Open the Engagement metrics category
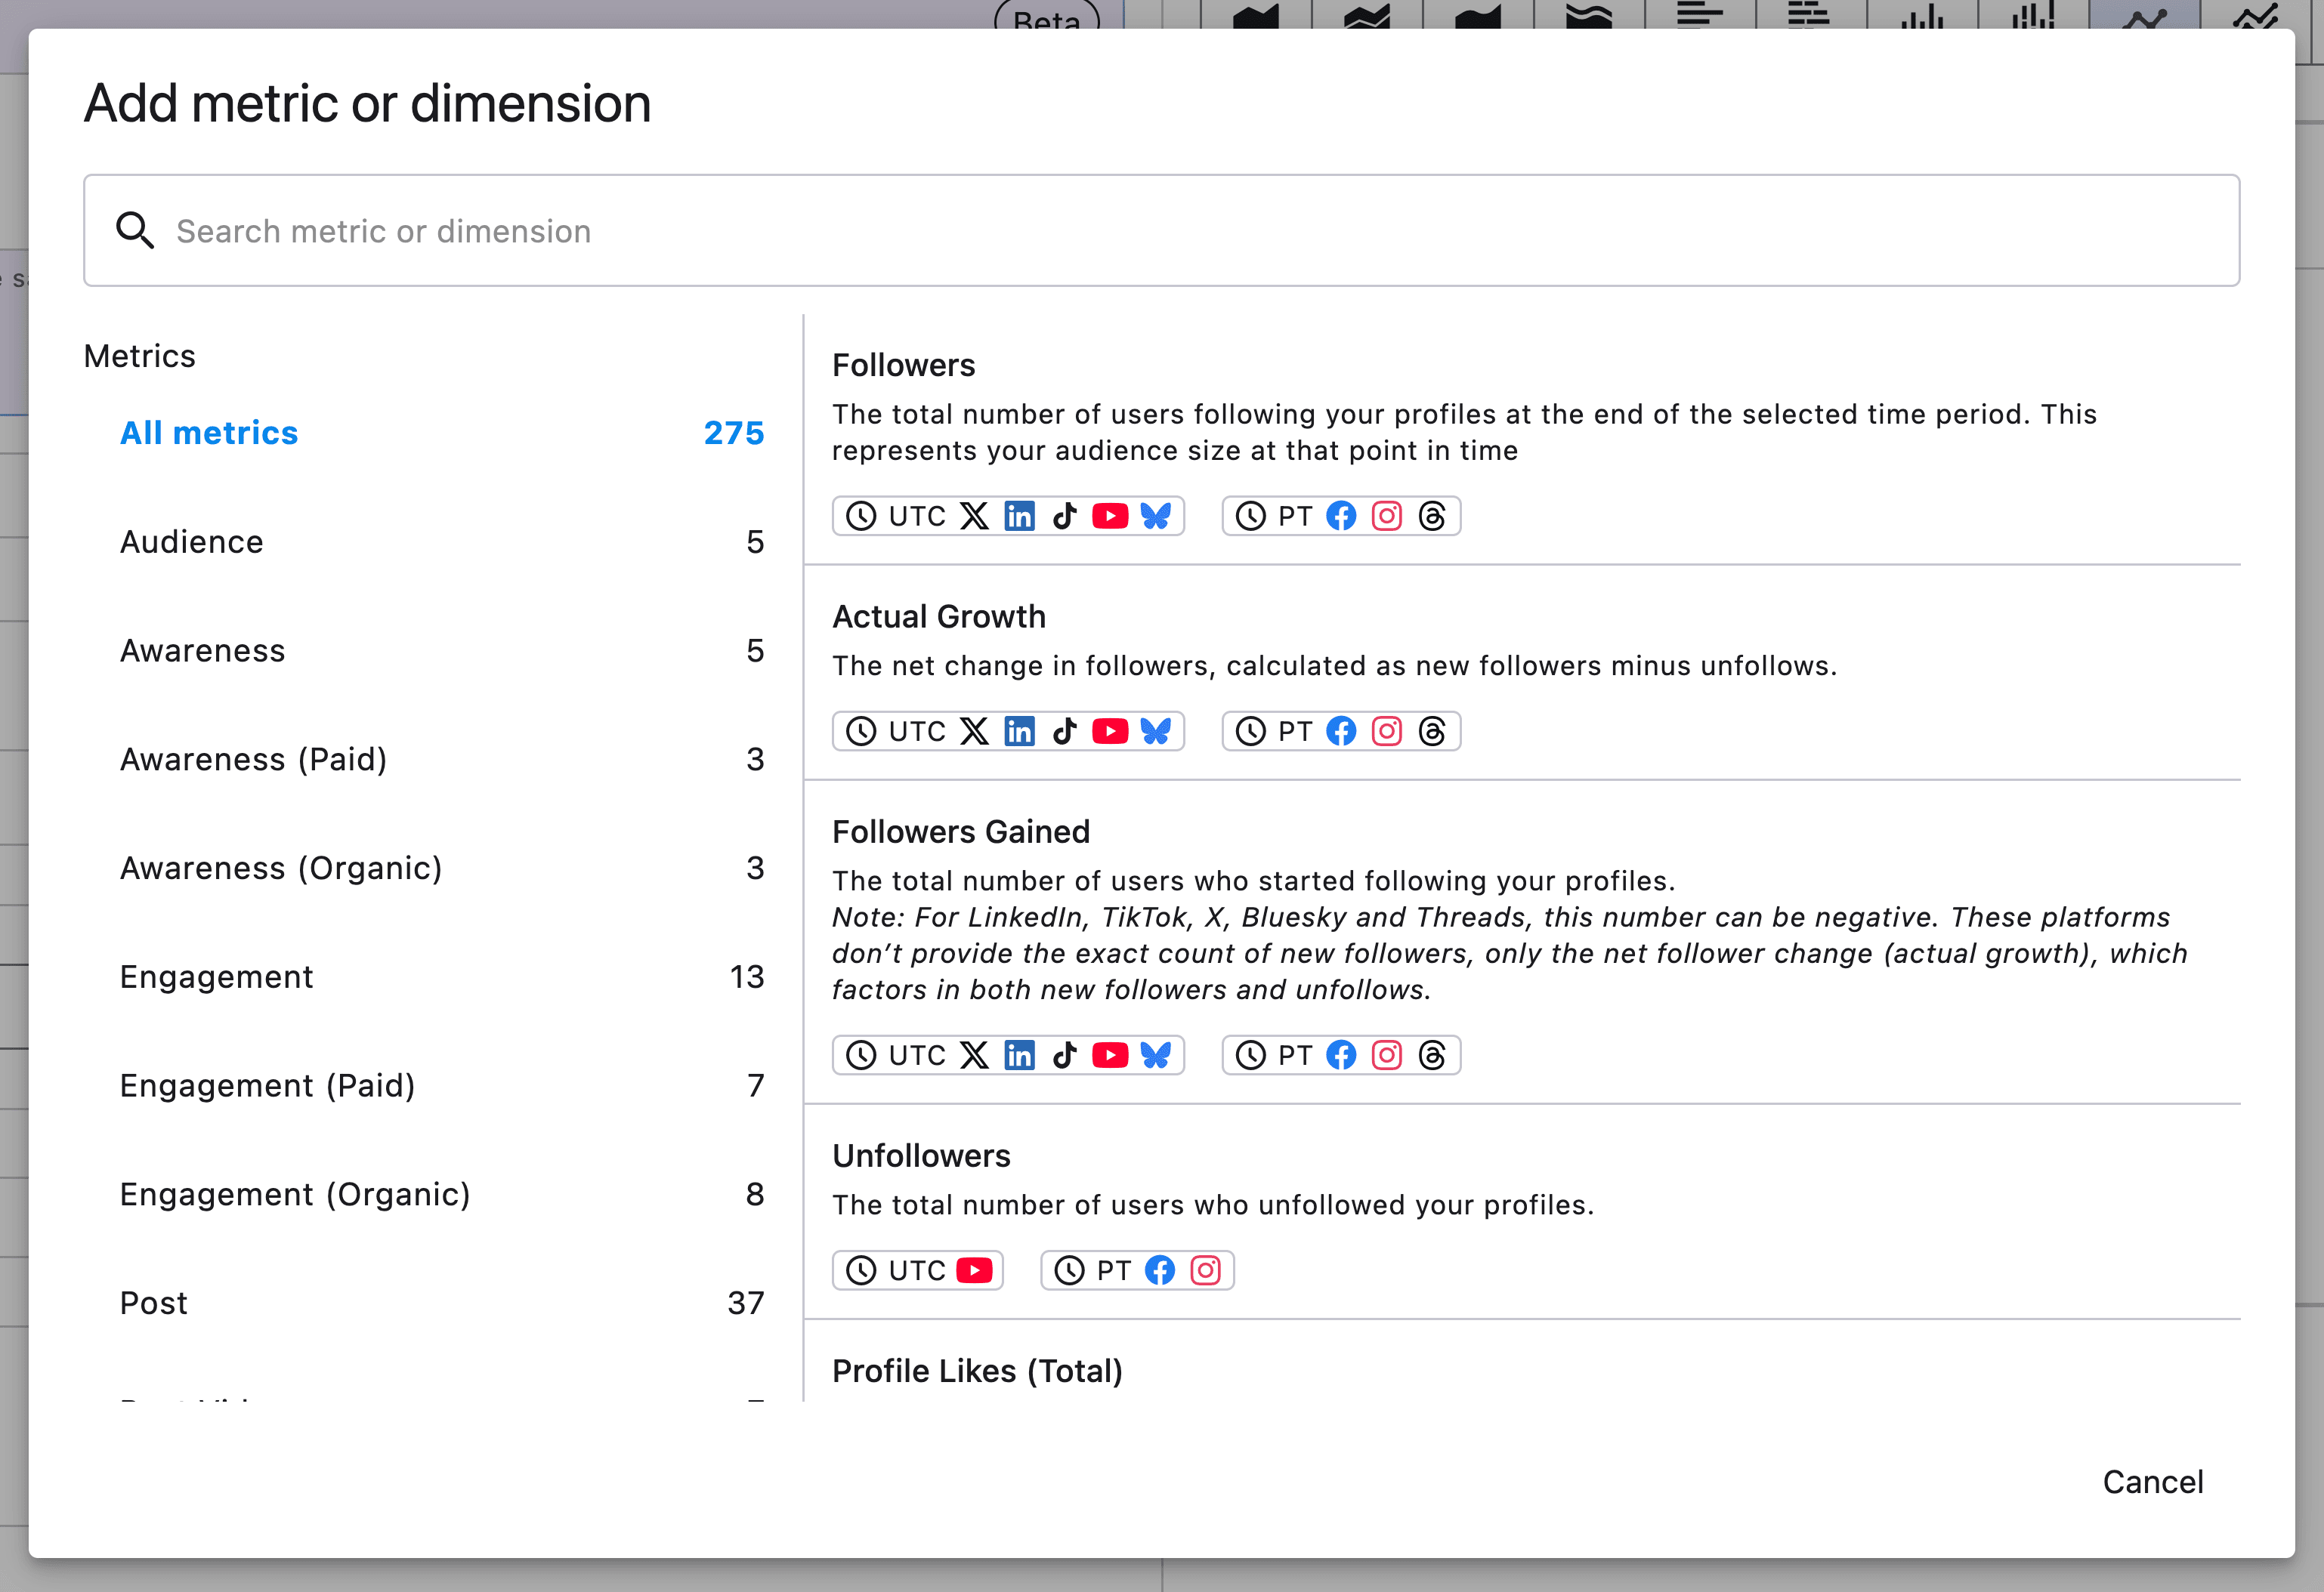Image resolution: width=2324 pixels, height=1592 pixels. (x=442, y=976)
